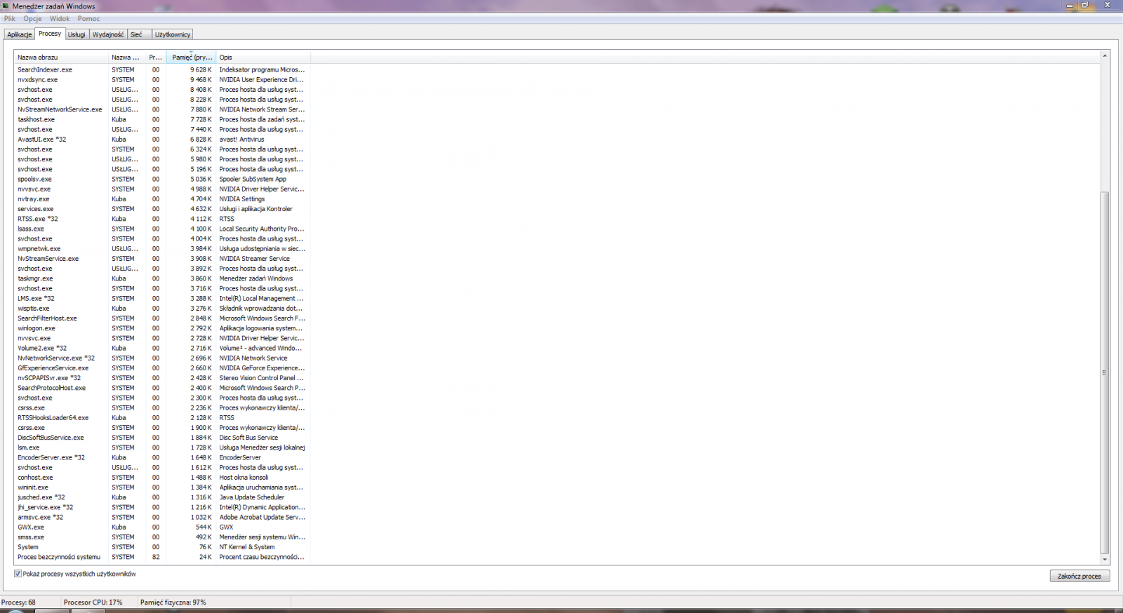
Task: Select nvxdsync.exe process
Action: pyautogui.click(x=161, y=79)
